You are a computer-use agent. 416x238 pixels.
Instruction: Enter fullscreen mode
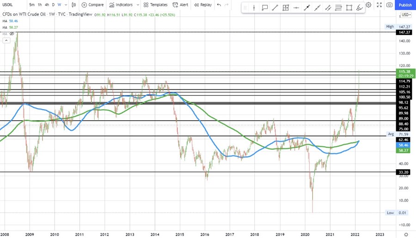(x=379, y=5)
